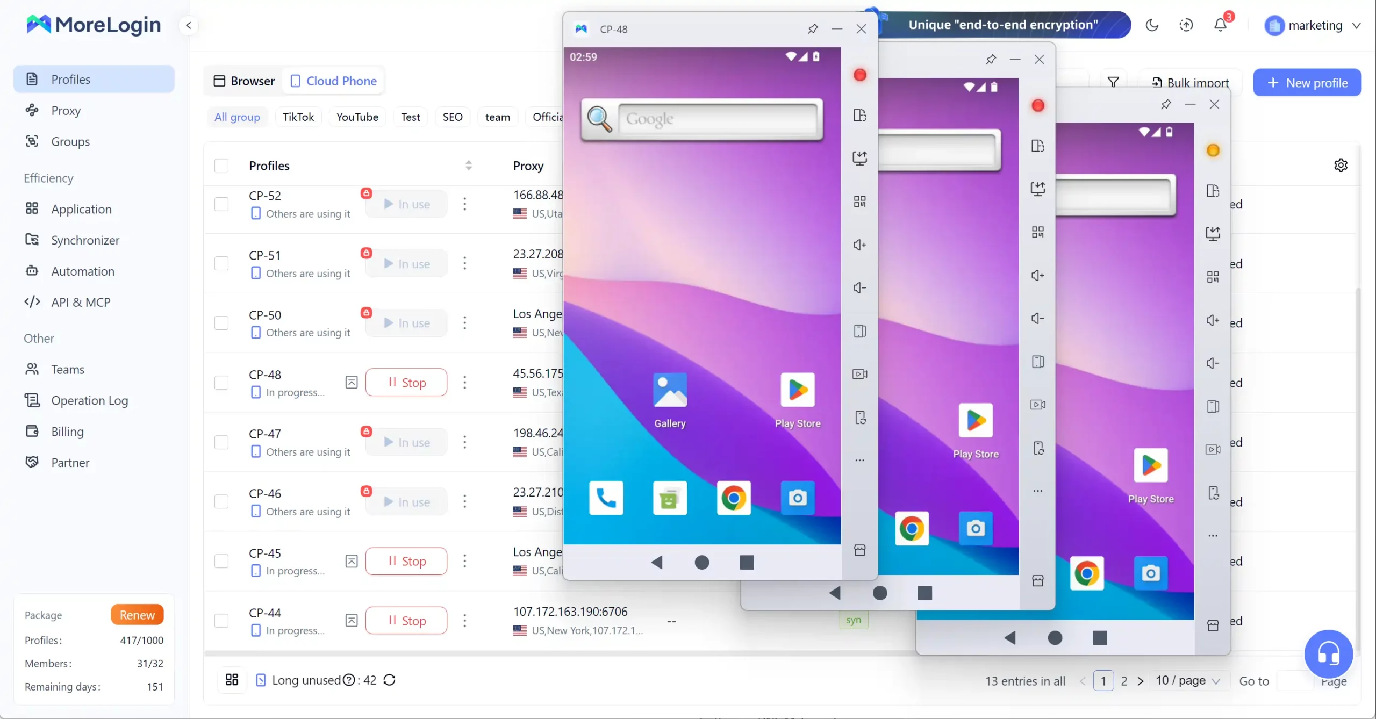Go to page 2 in pagination
This screenshot has height=719, width=1376.
point(1124,681)
